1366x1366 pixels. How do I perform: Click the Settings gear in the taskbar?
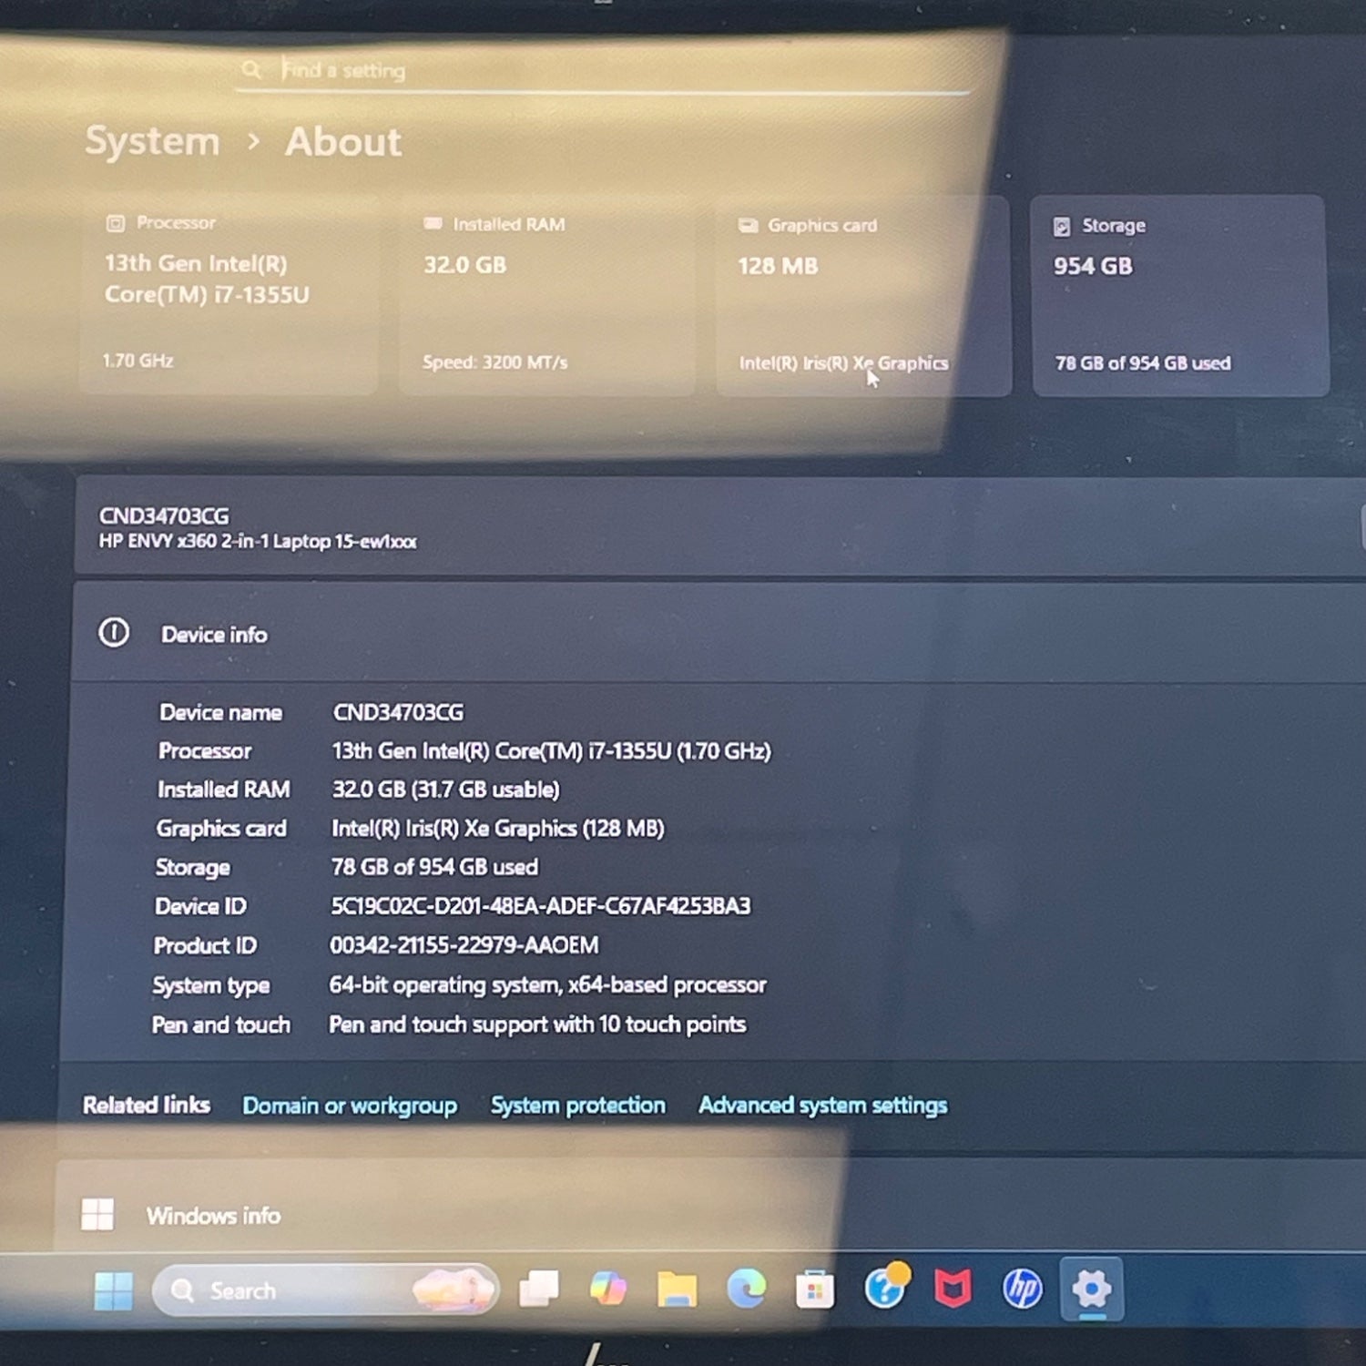tap(1091, 1289)
